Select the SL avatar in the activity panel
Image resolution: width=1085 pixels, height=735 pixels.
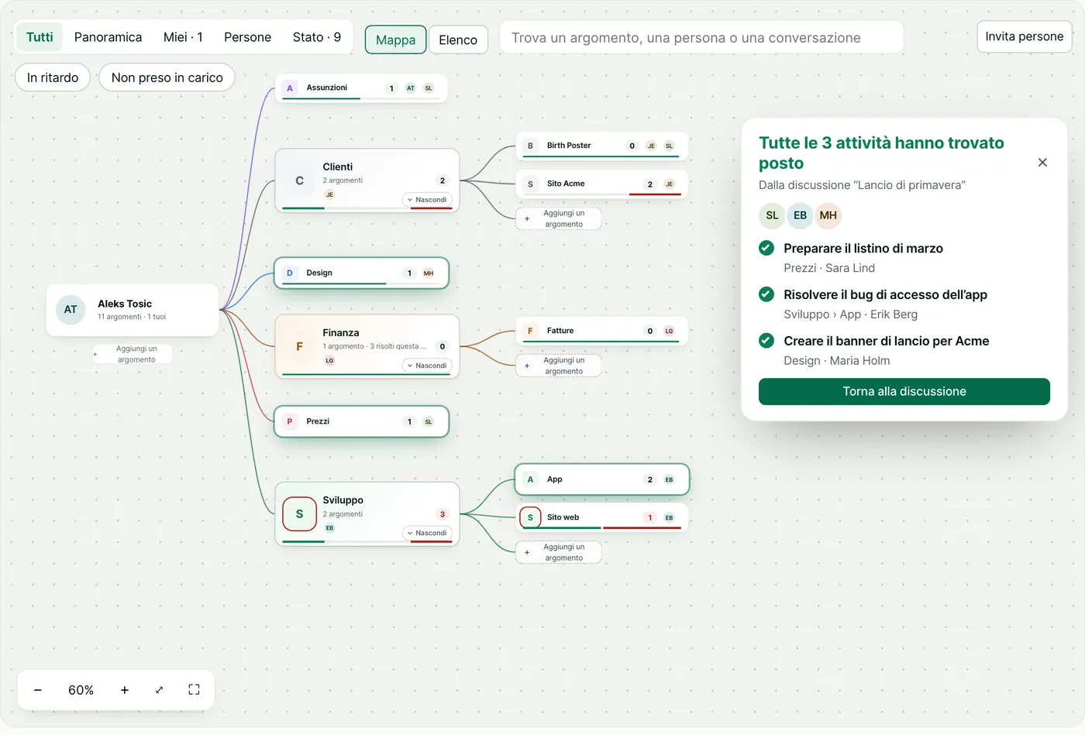point(772,215)
